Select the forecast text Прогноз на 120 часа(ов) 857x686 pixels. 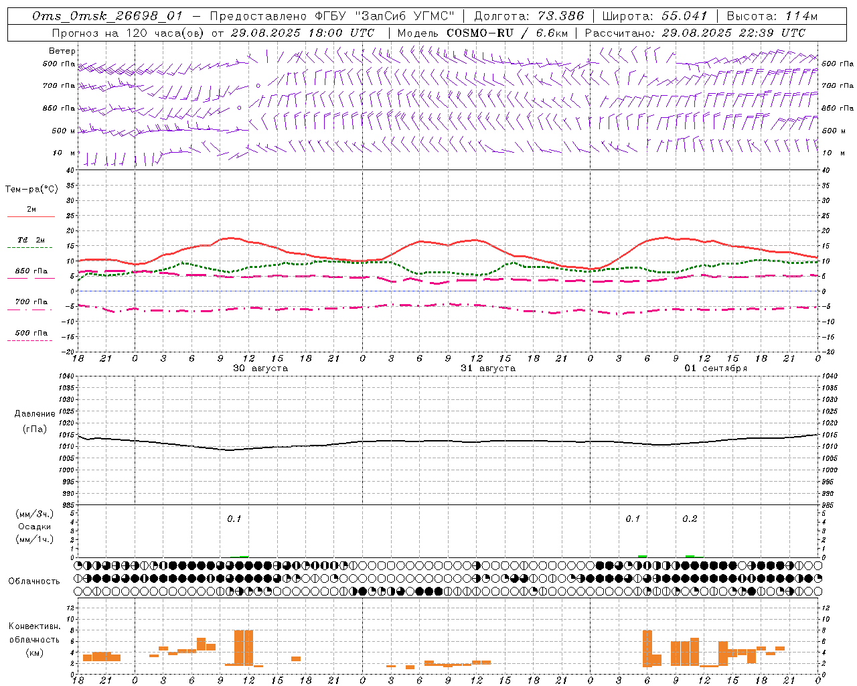(129, 33)
